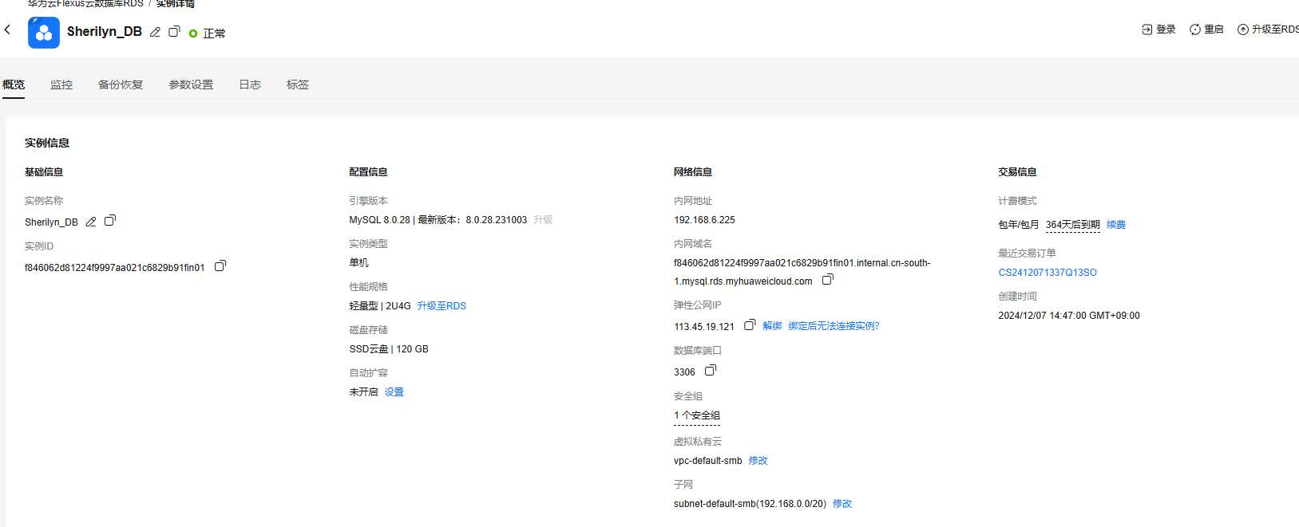
Task: Open the 参数设置 tab
Action: (x=191, y=85)
